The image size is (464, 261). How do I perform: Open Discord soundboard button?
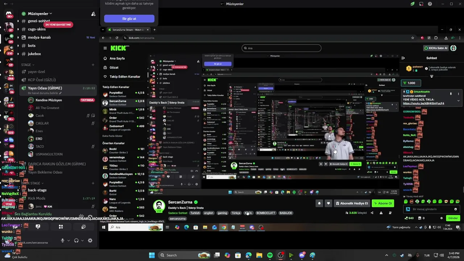click(x=84, y=227)
